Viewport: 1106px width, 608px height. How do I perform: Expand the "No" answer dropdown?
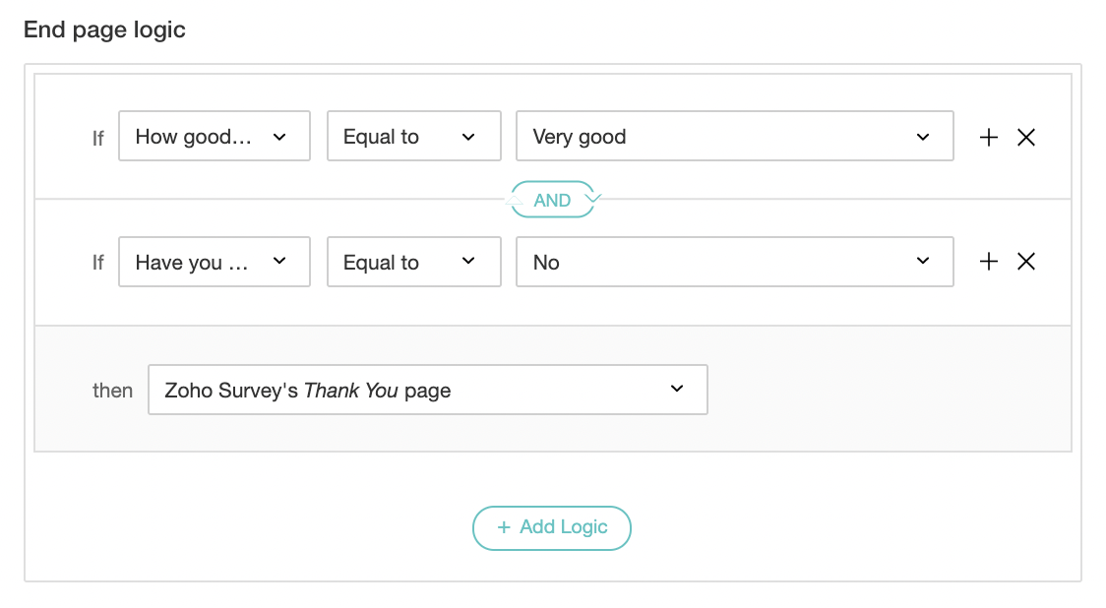tap(733, 262)
